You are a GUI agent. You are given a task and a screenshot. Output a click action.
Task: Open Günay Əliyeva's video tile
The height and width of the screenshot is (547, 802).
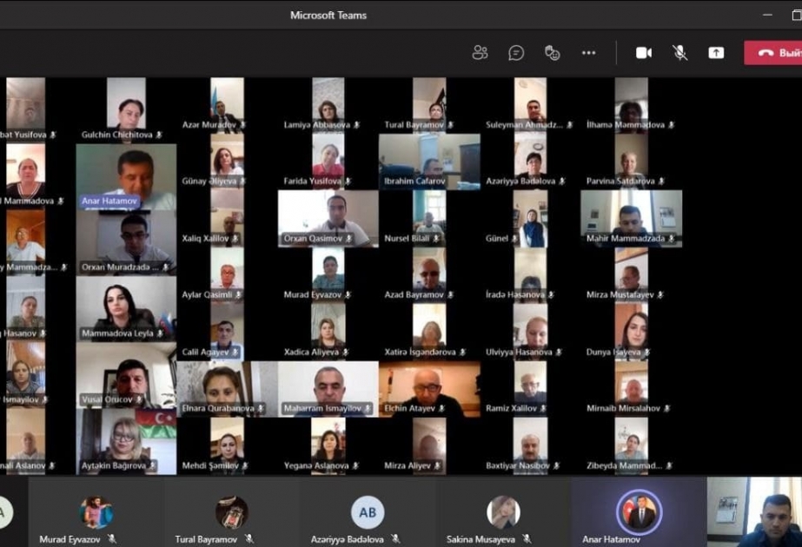click(x=227, y=161)
